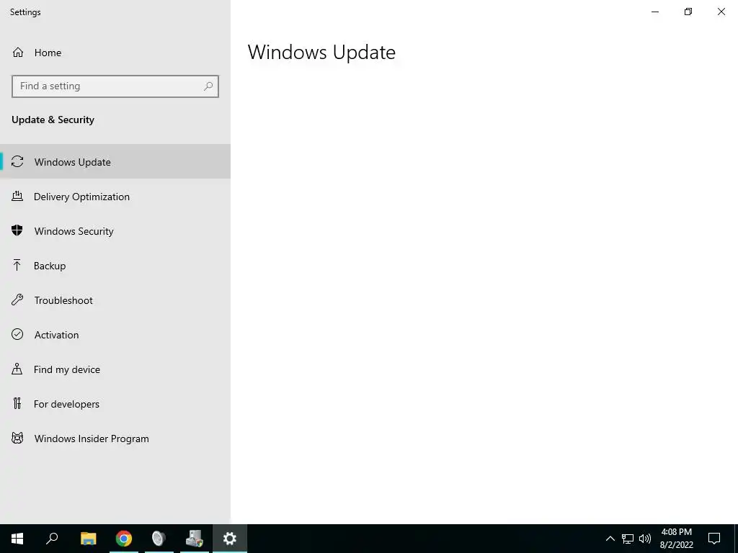Click the Home house icon
This screenshot has width=738, height=553.
(x=18, y=53)
